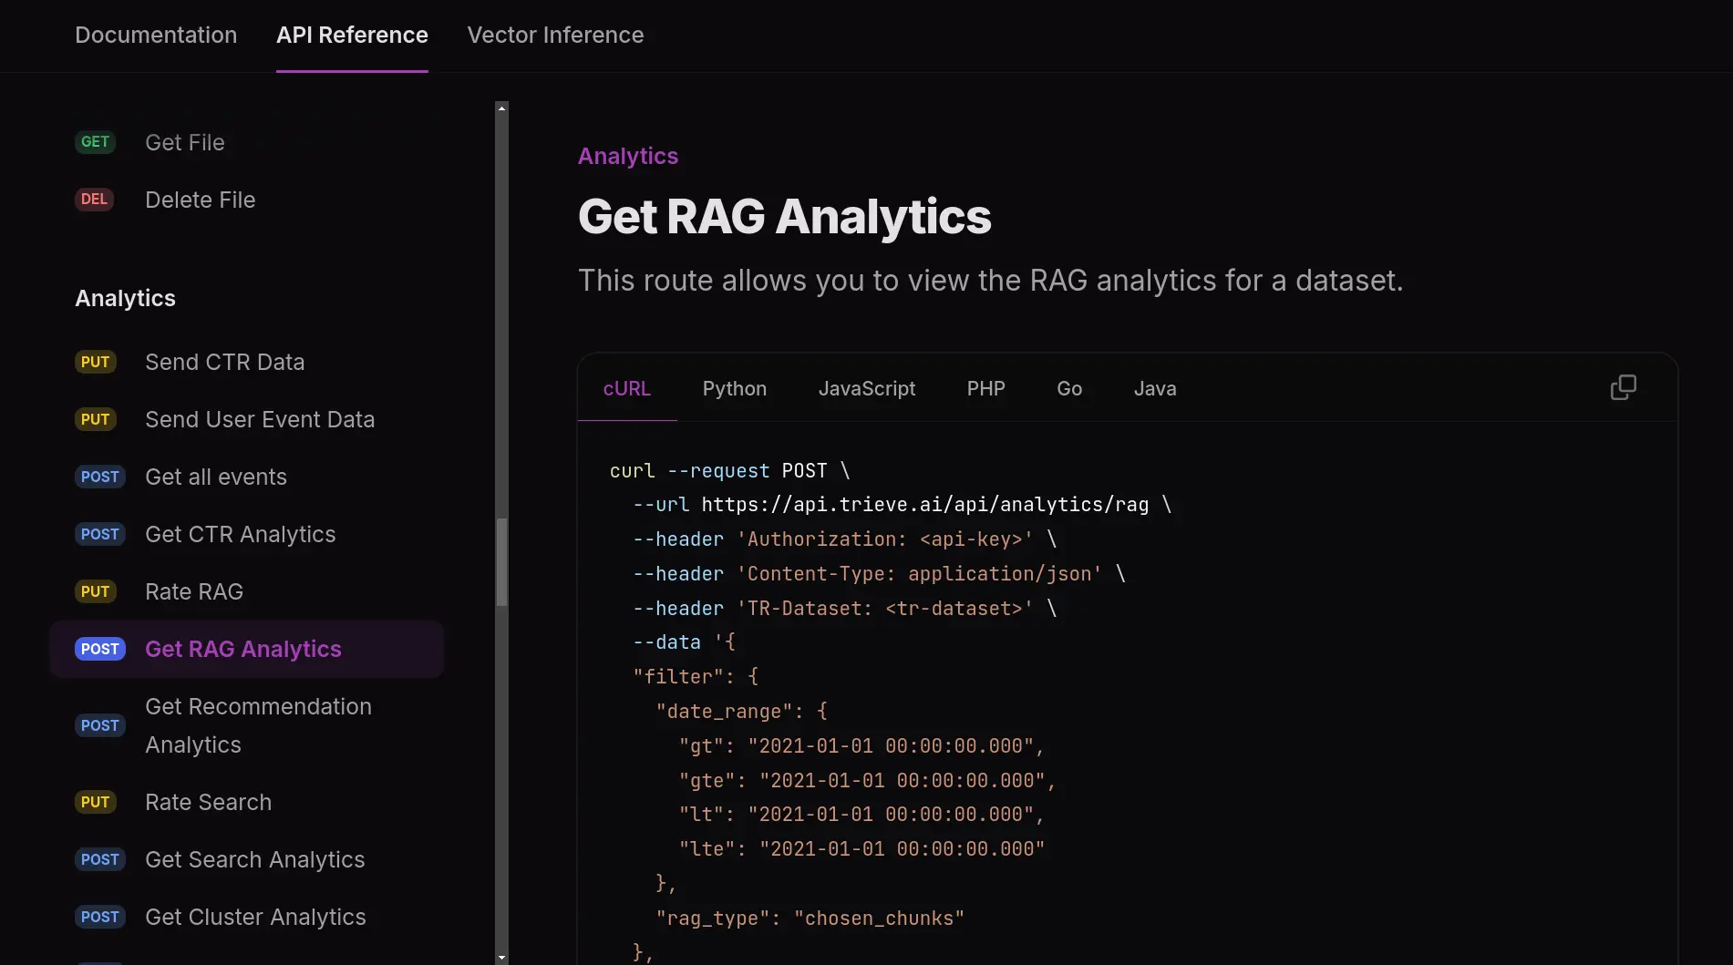1733x965 pixels.
Task: Click the Content-Type header line in code
Action: coord(879,573)
